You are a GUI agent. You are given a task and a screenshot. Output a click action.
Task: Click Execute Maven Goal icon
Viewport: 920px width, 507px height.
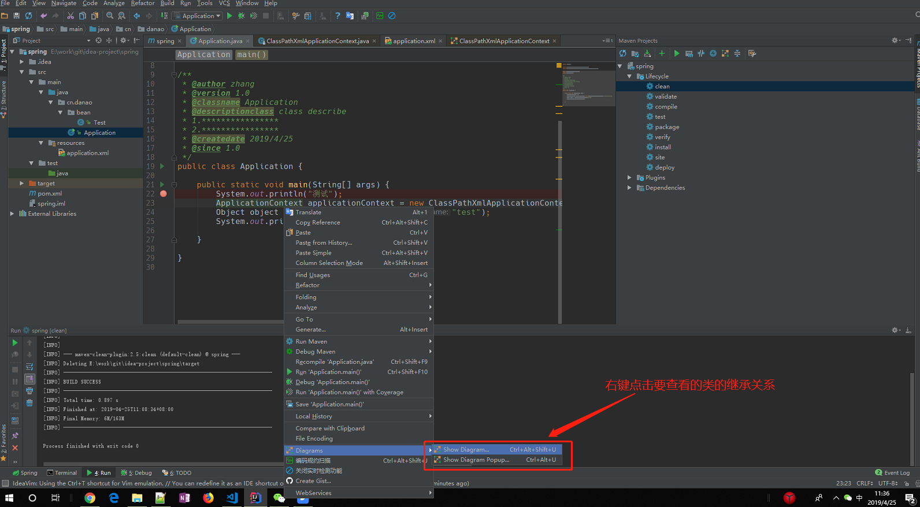[689, 54]
